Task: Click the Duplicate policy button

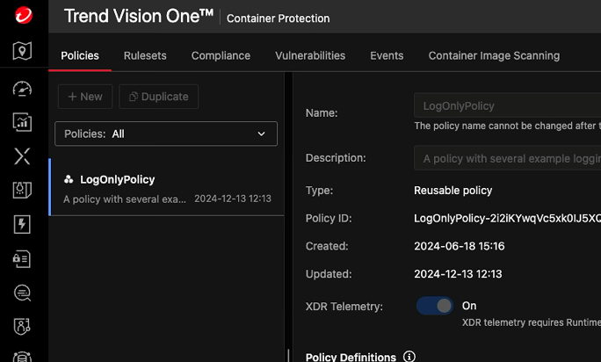Action: 159,97
